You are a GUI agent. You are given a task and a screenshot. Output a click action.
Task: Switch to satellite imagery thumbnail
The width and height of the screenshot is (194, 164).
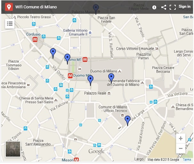pos(13,149)
